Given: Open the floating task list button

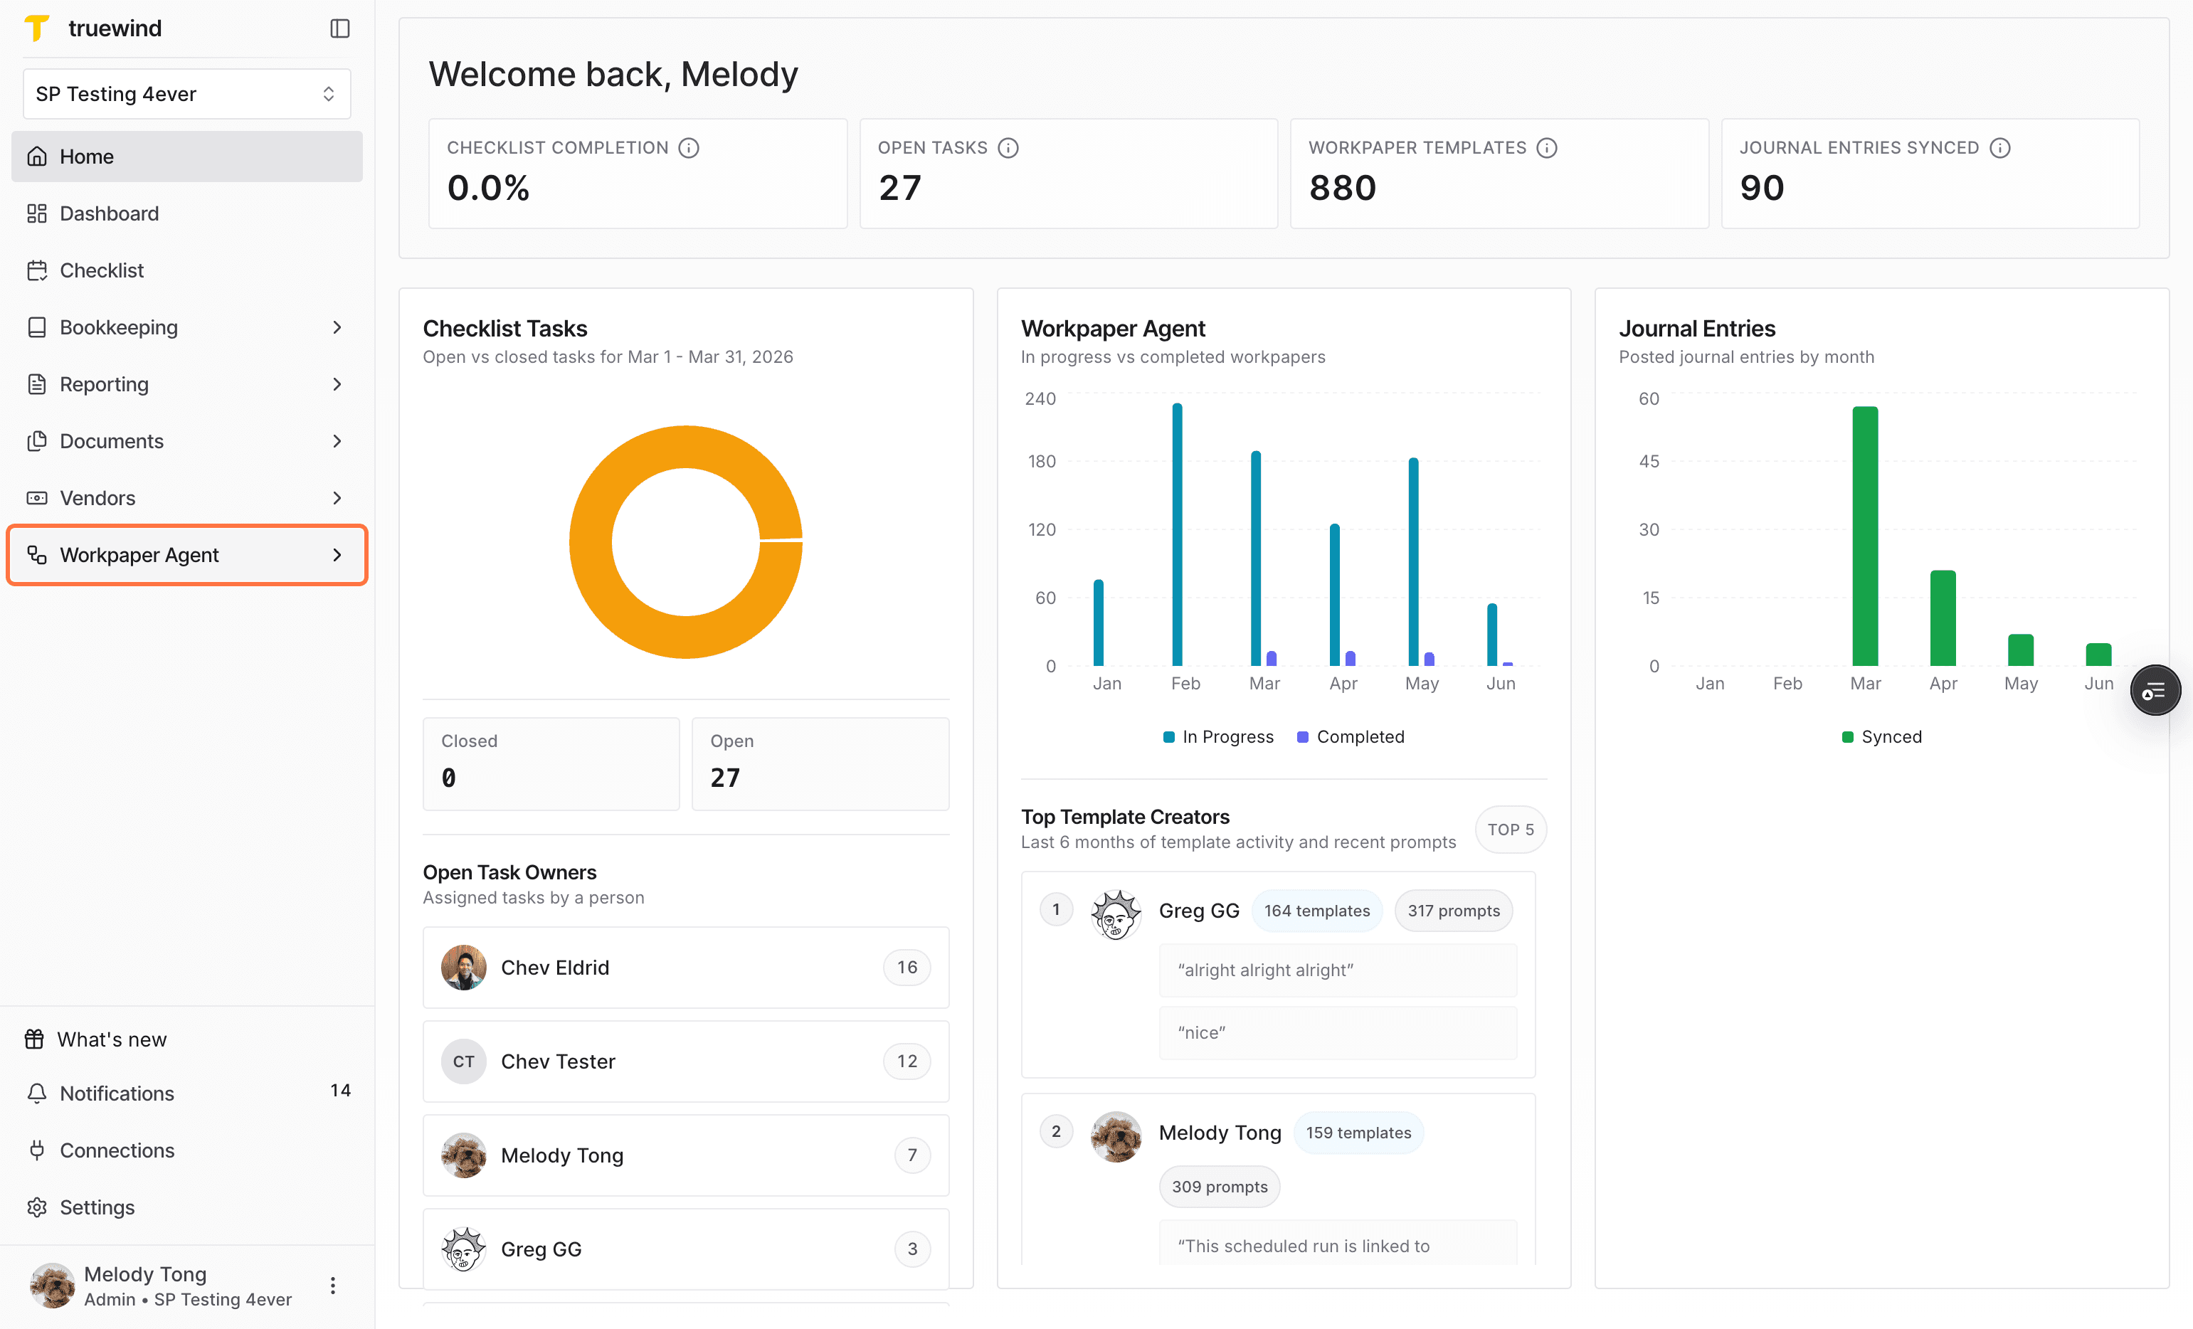Looking at the screenshot, I should tap(2155, 691).
